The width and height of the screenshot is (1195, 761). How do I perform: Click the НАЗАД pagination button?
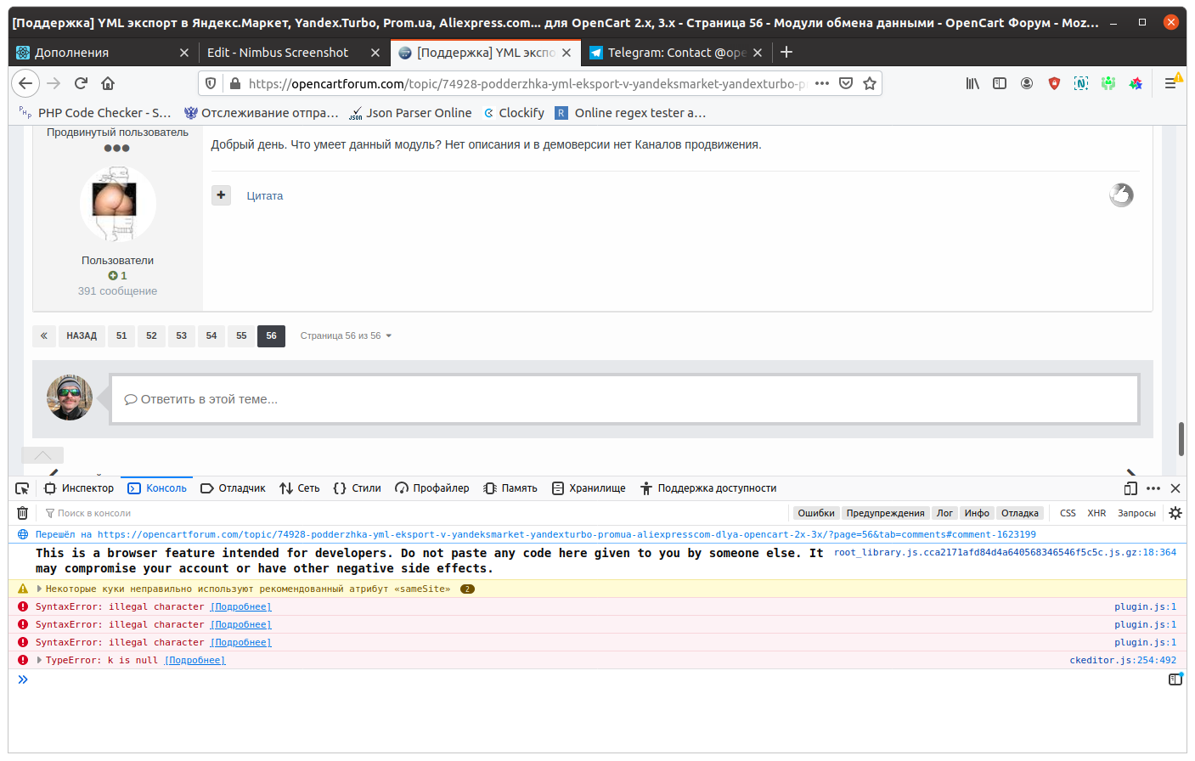[82, 335]
